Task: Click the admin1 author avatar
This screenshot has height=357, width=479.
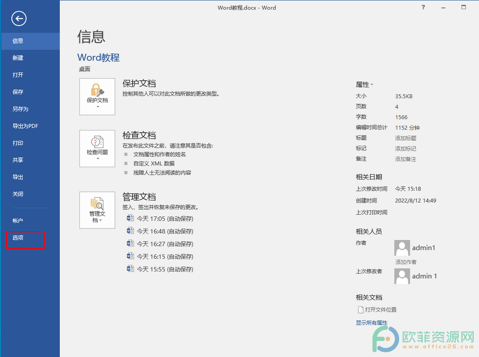Action: [x=402, y=248]
